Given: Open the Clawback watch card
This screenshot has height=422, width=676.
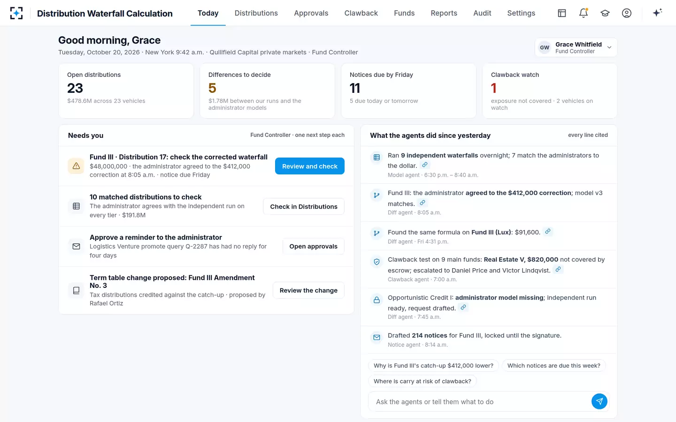Looking at the screenshot, I should tap(550, 91).
